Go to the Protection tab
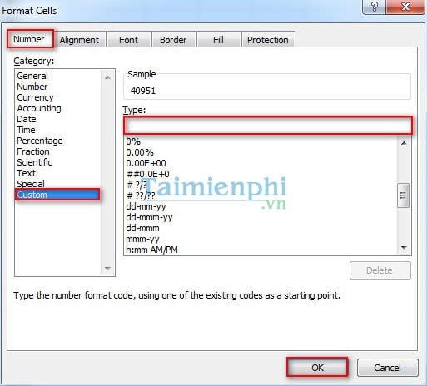The image size is (427, 386). (x=268, y=40)
